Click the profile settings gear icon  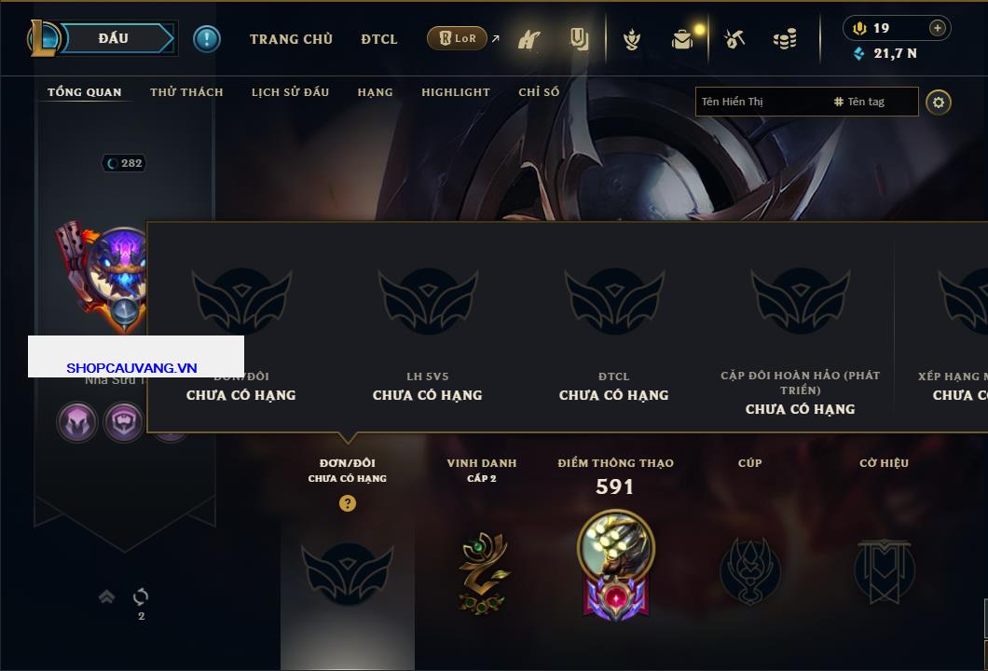(x=939, y=103)
